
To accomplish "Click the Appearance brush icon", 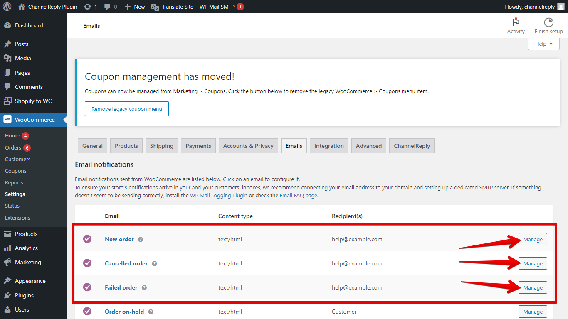I will (7, 281).
